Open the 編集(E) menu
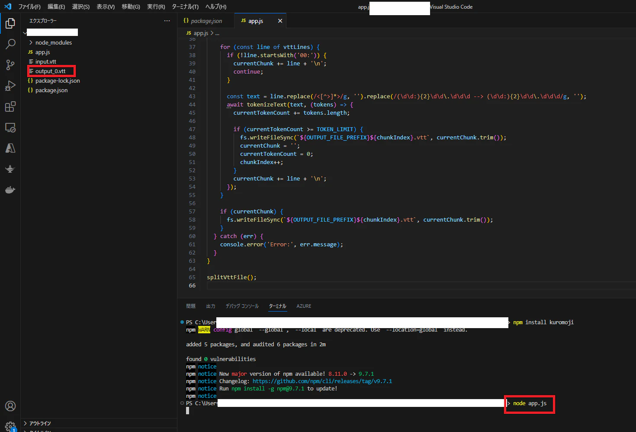 coord(56,6)
